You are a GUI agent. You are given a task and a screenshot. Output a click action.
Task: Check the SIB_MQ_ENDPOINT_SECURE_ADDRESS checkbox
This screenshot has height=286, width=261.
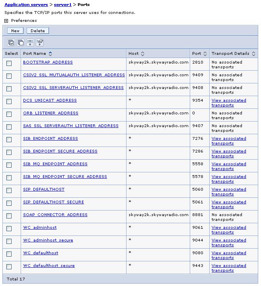(9, 178)
